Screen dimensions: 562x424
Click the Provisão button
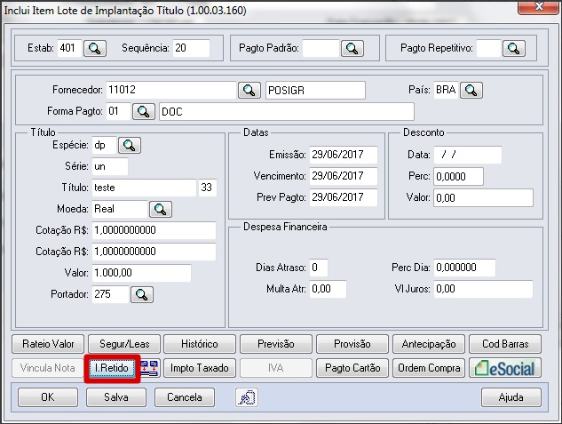click(x=352, y=344)
